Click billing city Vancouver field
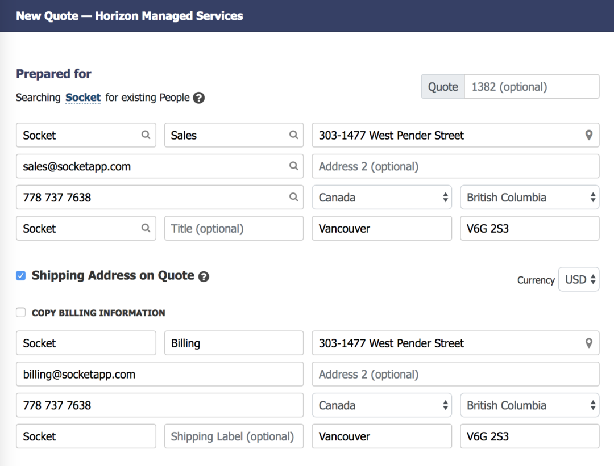Viewport: 614px width, 466px height. point(382,229)
